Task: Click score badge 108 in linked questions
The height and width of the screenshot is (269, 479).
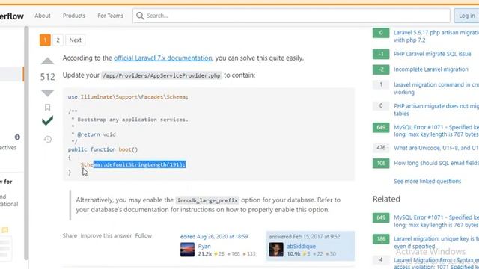Action: 381,163
